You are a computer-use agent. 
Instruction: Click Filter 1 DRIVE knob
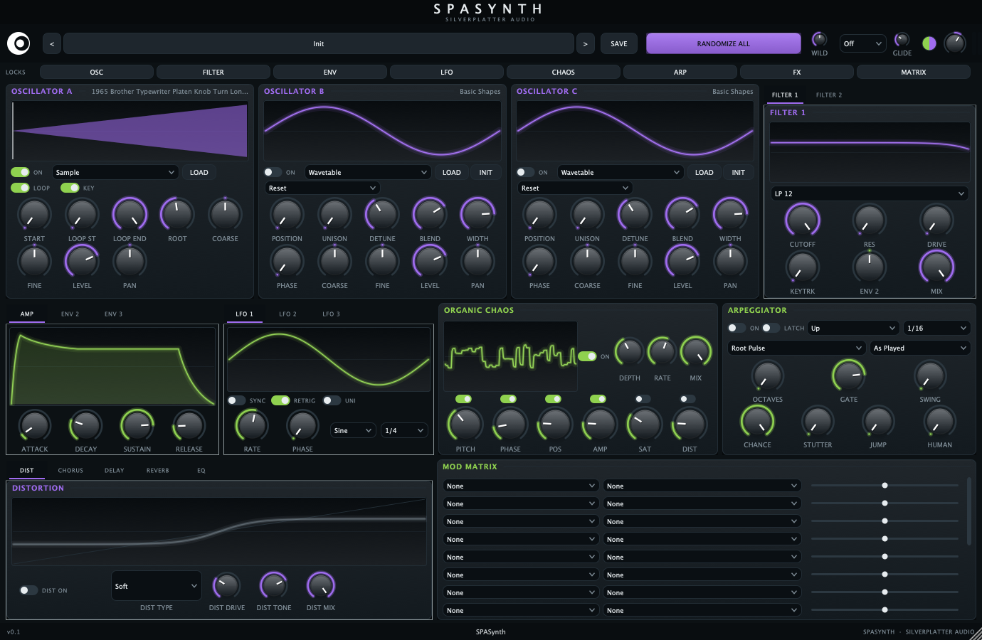point(936,220)
